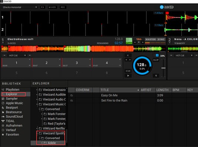Start playback with deck 1 play button
The width and height of the screenshot is (198, 147).
click(x=128, y=76)
